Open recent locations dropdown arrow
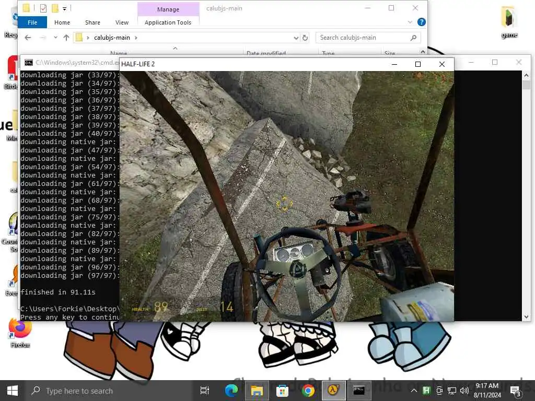Image resolution: width=535 pixels, height=401 pixels. click(55, 38)
